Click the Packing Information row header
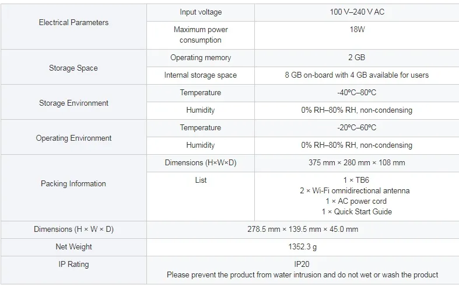 tap(73, 184)
